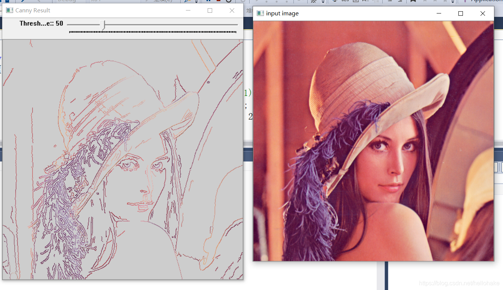Open the input image window system icon
Viewport: 503px width, 290px height.
[x=260, y=13]
